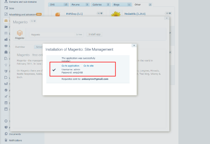Click the Advertising and advancement chart icon

(x=6, y=14)
